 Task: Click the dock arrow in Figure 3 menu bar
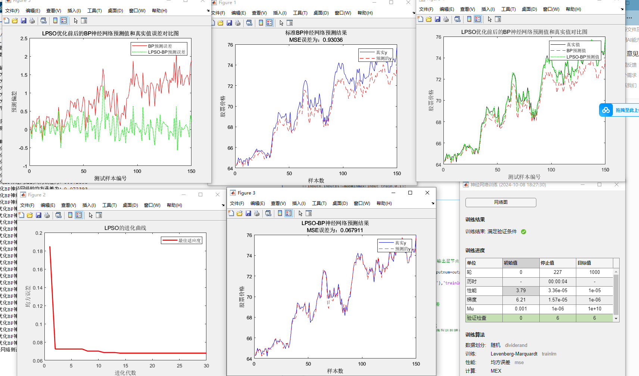pyautogui.click(x=433, y=203)
